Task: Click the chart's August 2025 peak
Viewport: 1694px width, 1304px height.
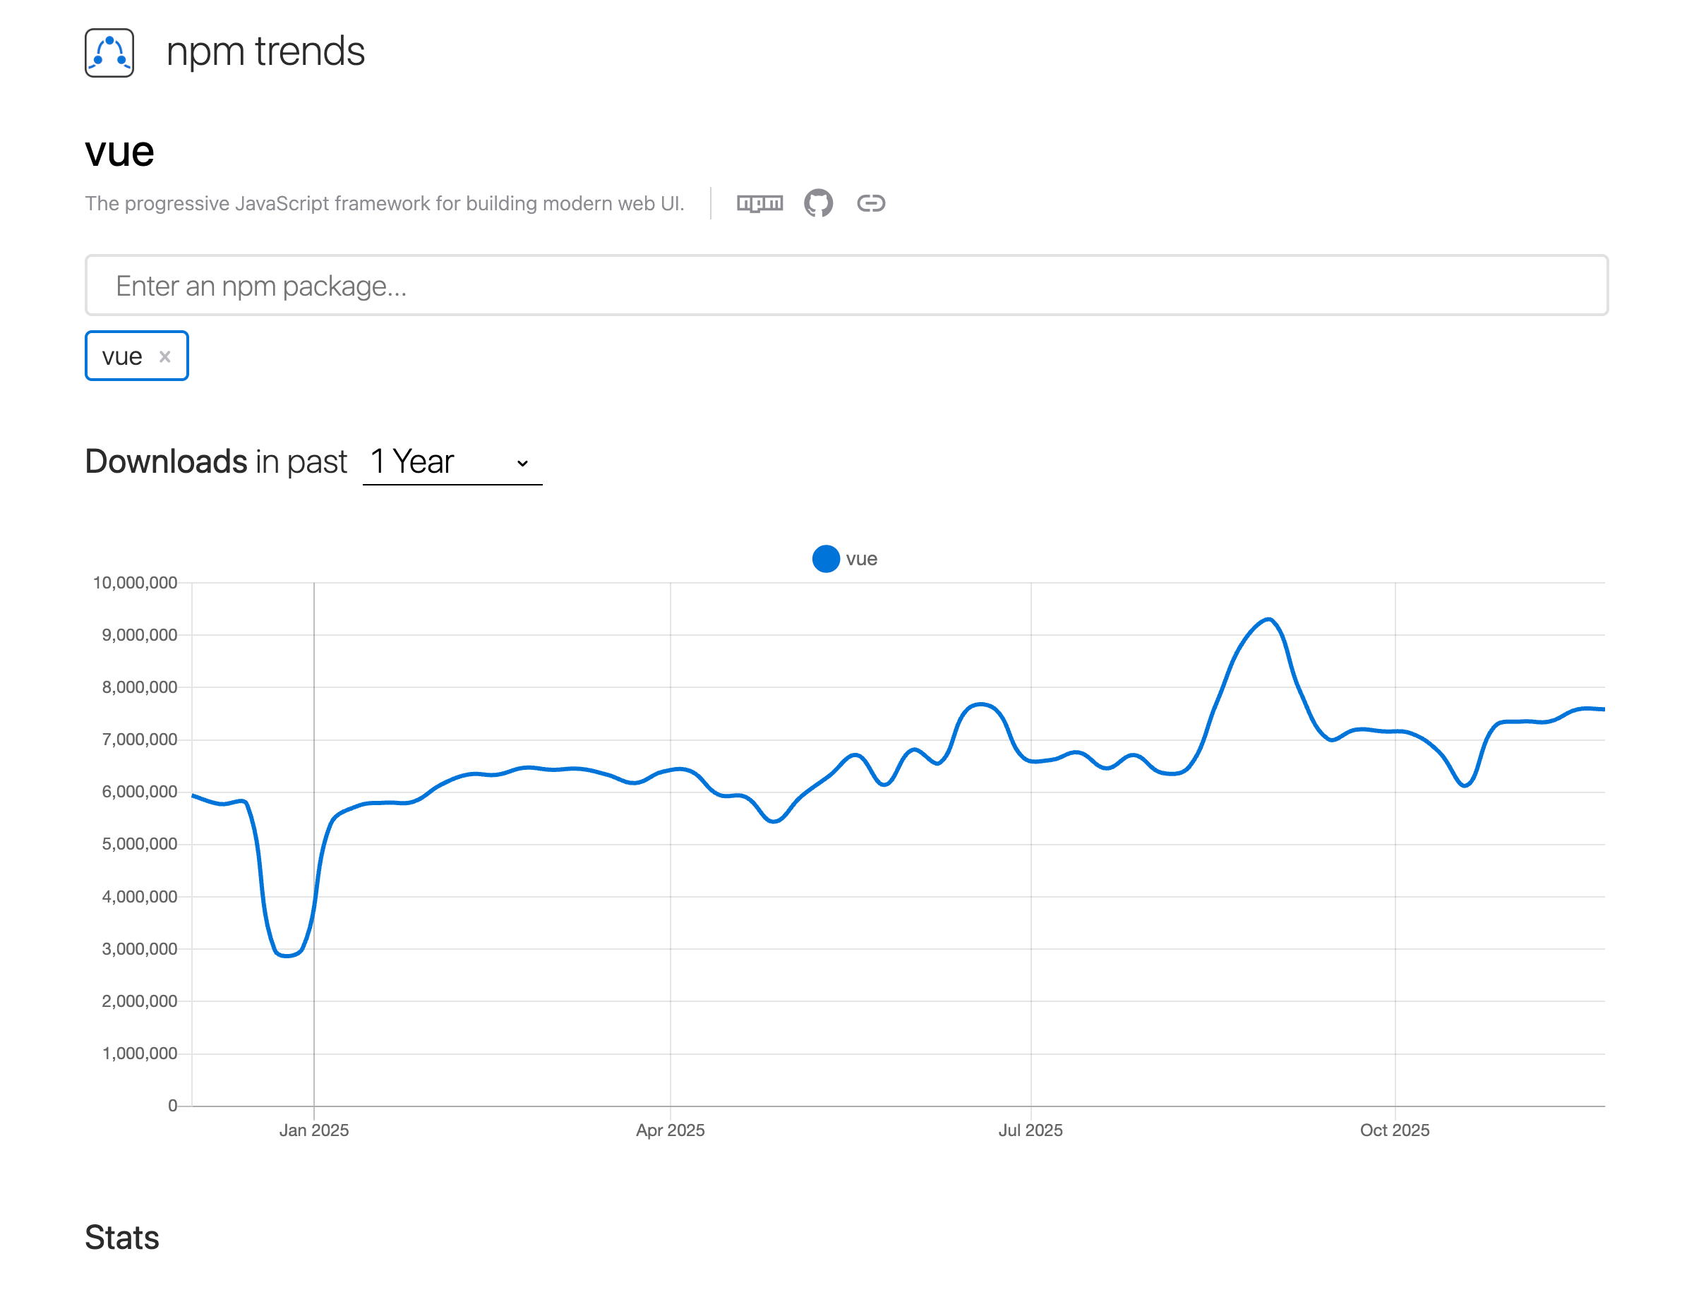Action: (x=1268, y=620)
